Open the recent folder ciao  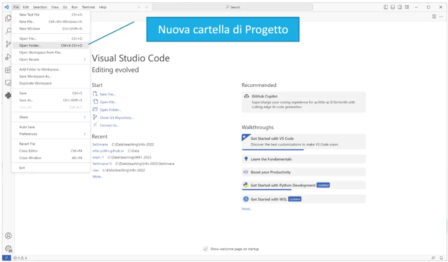(95, 170)
